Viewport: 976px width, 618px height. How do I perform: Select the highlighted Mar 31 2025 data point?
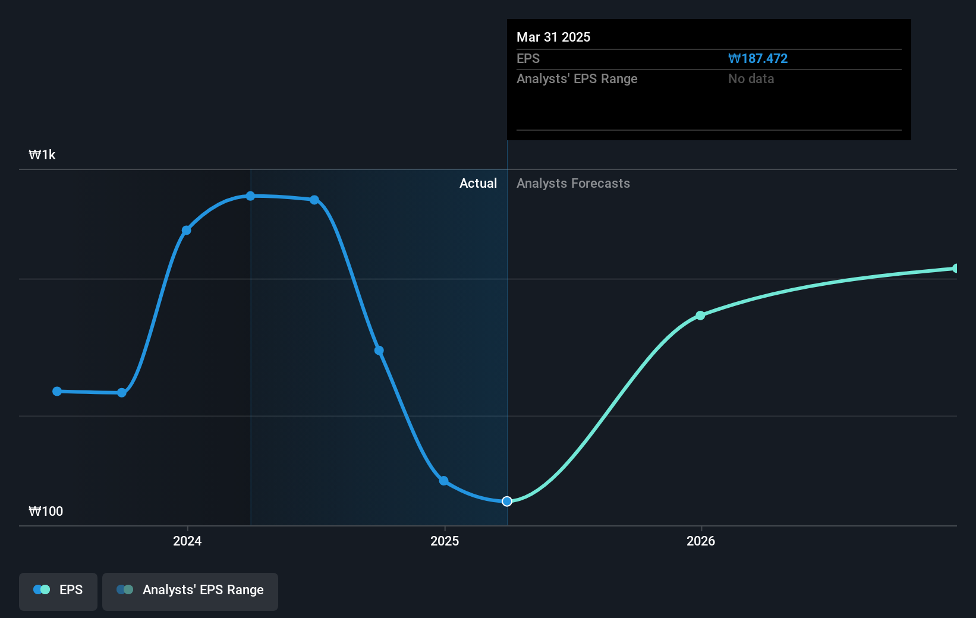click(507, 502)
